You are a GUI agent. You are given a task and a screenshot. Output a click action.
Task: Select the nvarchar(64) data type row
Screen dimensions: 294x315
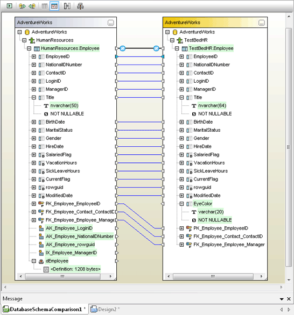(212, 106)
